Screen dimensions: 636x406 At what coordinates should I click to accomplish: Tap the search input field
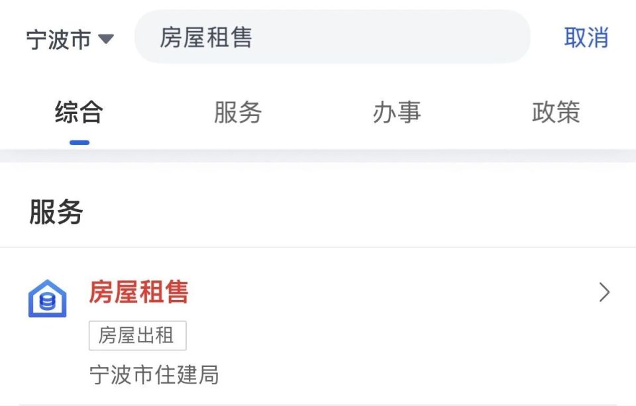[331, 39]
